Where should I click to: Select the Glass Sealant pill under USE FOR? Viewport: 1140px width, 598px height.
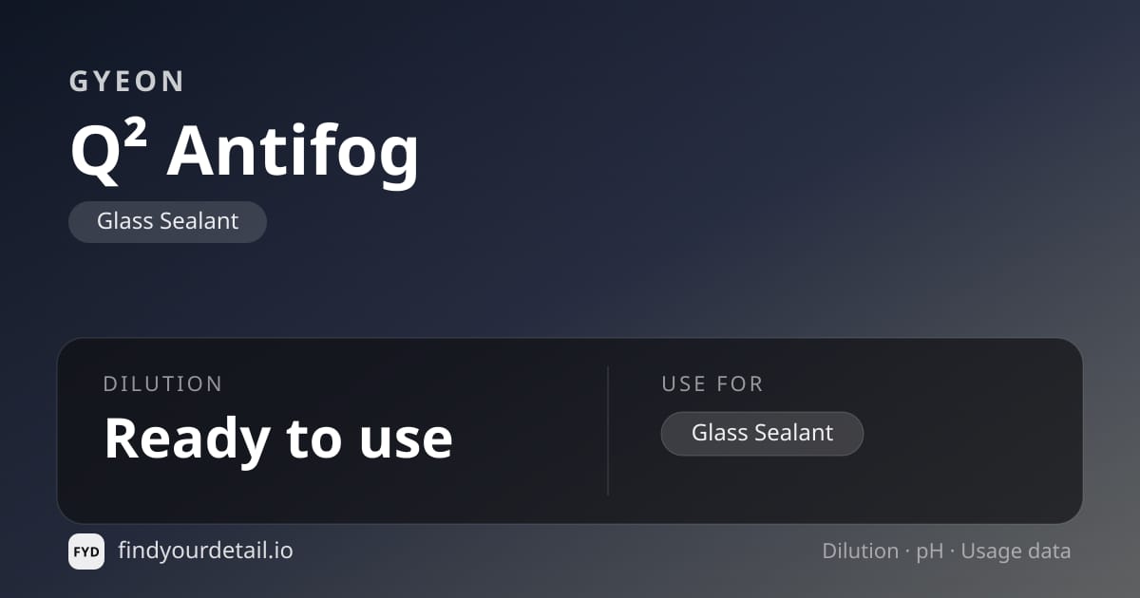coord(762,434)
